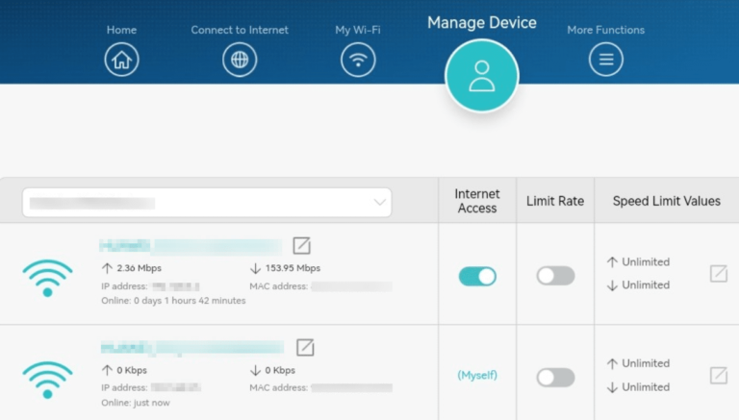739x420 pixels.
Task: Open Connect to Internet globe icon
Action: coord(240,60)
